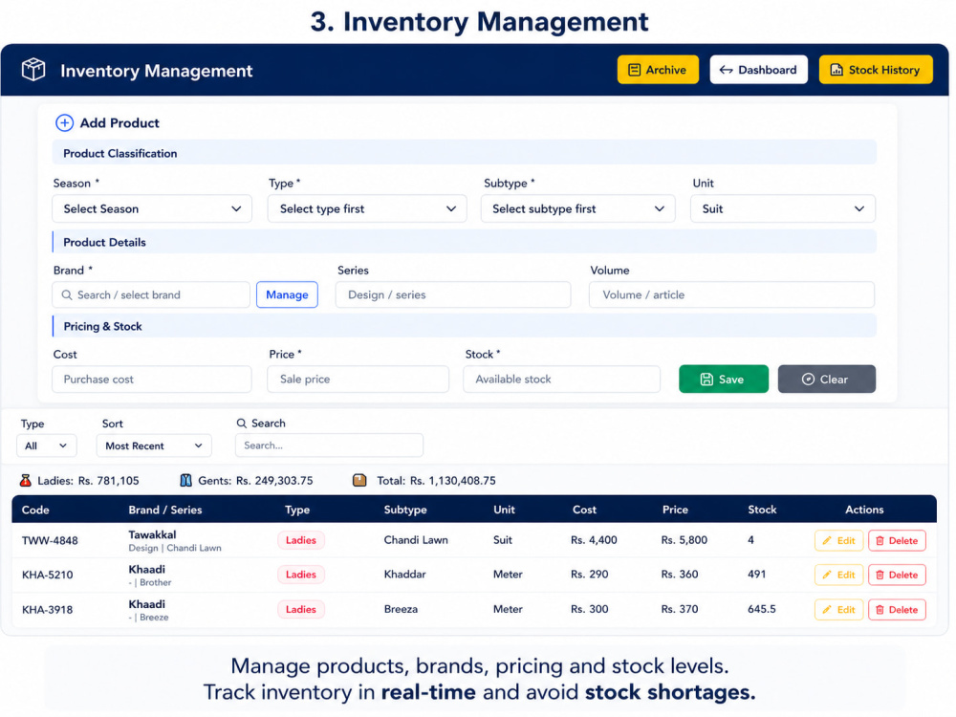Click the Product Details section header
This screenshot has width=956, height=717.
[465, 242]
